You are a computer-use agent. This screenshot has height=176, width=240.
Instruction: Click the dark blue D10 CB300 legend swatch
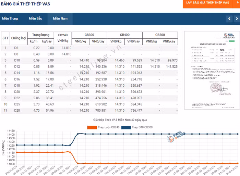point(126,127)
